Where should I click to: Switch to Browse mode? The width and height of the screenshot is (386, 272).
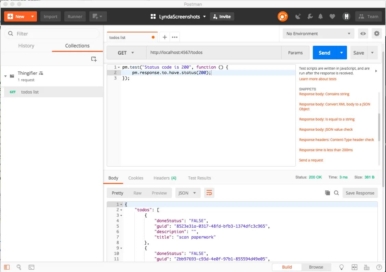click(x=316, y=267)
